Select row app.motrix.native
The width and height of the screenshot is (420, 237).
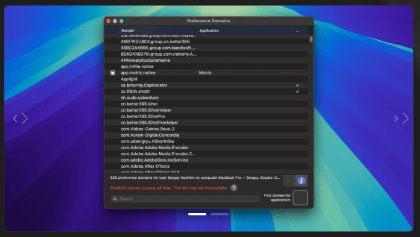click(206, 73)
